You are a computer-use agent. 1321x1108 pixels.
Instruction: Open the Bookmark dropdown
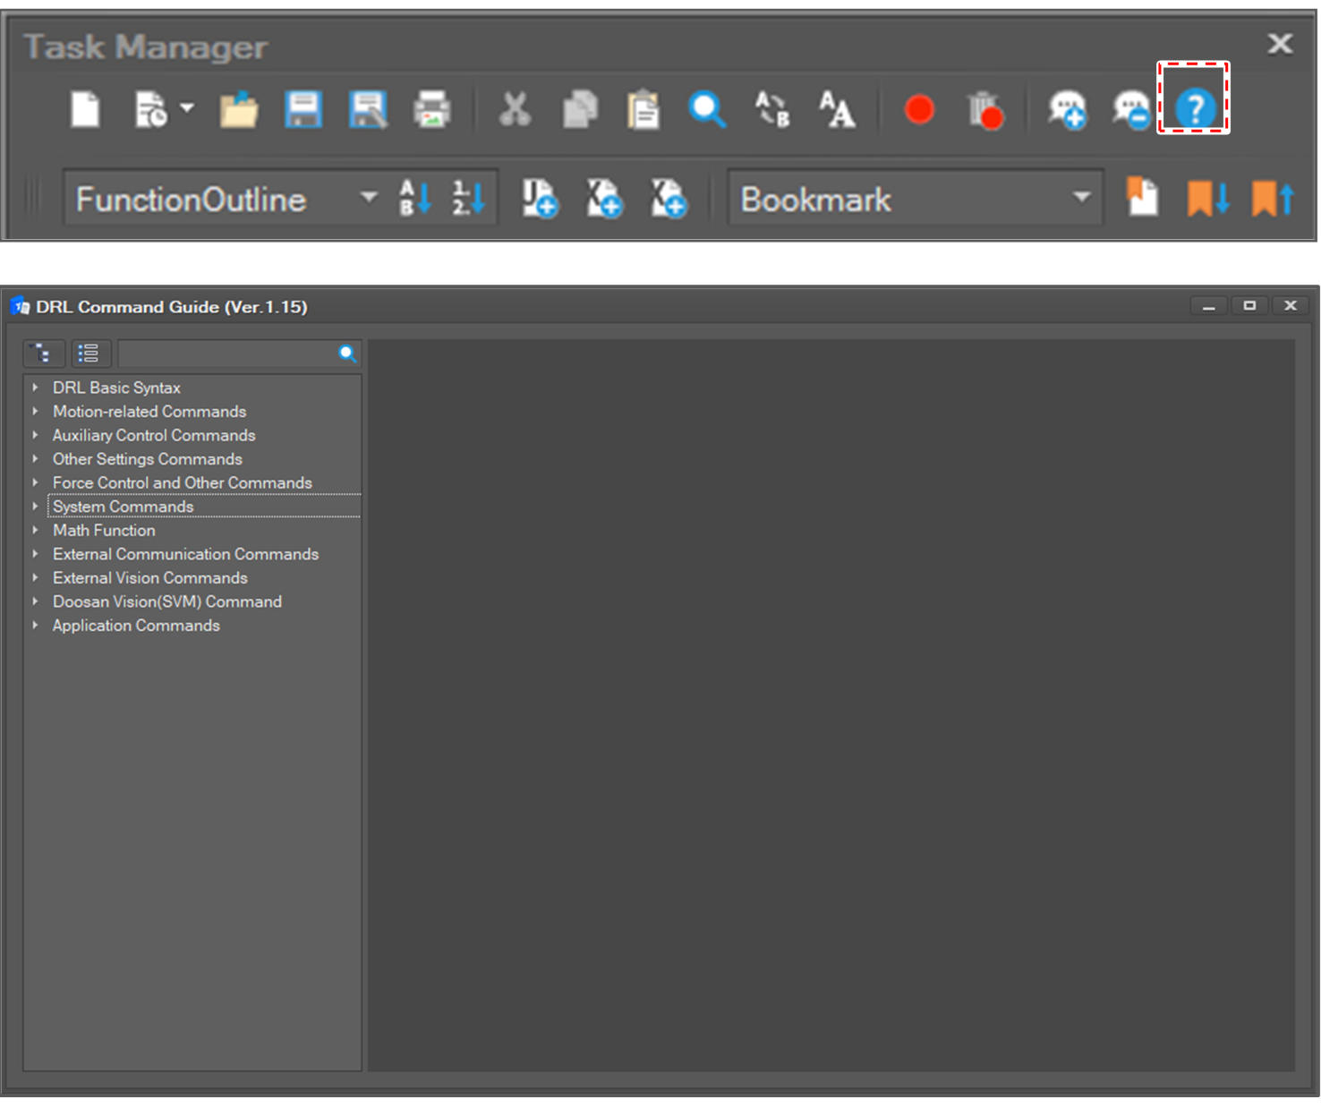1081,198
